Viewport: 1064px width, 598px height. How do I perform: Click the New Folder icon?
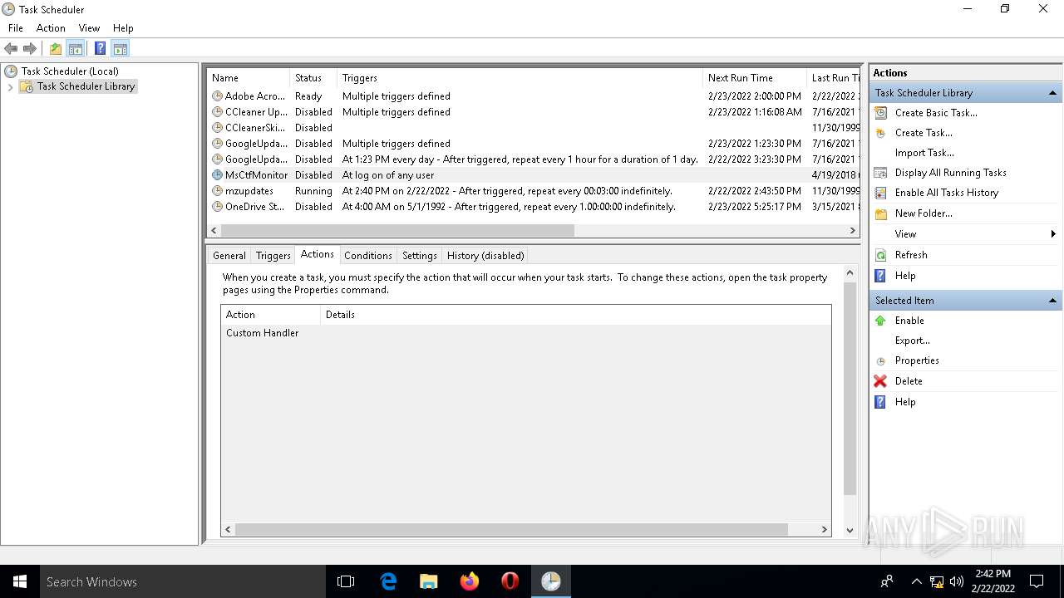pyautogui.click(x=881, y=213)
